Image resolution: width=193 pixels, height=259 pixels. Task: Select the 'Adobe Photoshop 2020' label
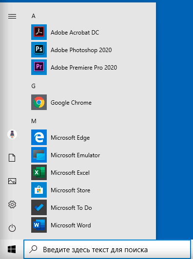(x=81, y=50)
